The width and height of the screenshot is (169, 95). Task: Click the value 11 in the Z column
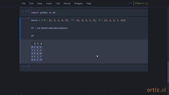pyautogui.click(x=41, y=60)
